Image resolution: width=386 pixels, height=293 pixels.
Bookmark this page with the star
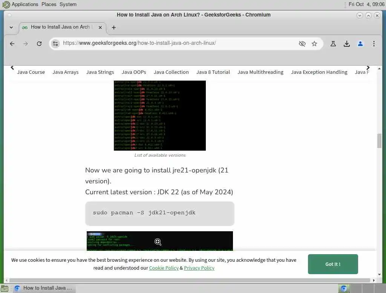click(314, 44)
